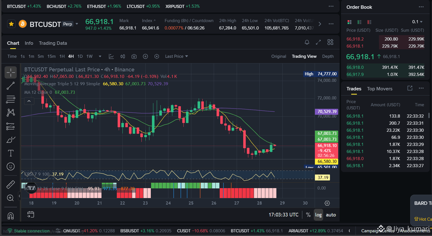Switch to the Top Movers tab
432x236 pixels.
coord(380,89)
